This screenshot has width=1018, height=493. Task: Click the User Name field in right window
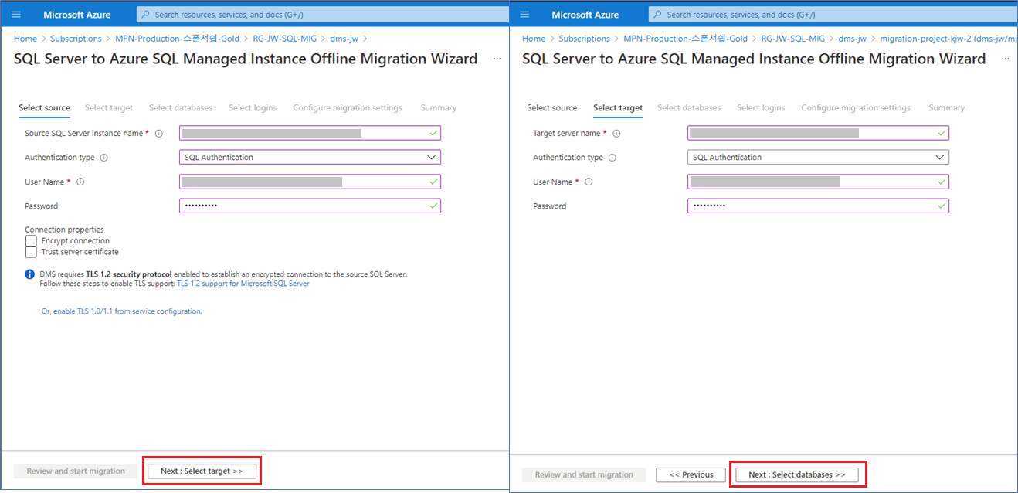point(818,182)
